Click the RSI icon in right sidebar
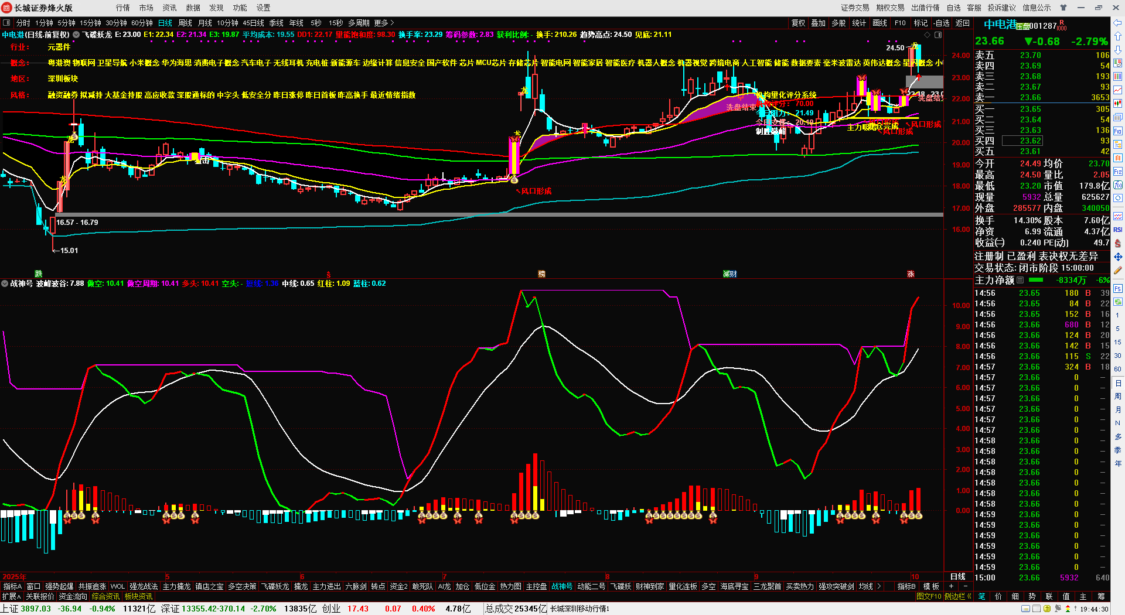1125x615 pixels. point(1118,230)
